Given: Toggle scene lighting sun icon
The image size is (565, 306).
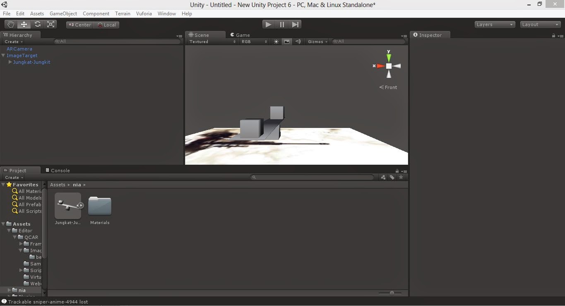Looking at the screenshot, I should coord(276,41).
